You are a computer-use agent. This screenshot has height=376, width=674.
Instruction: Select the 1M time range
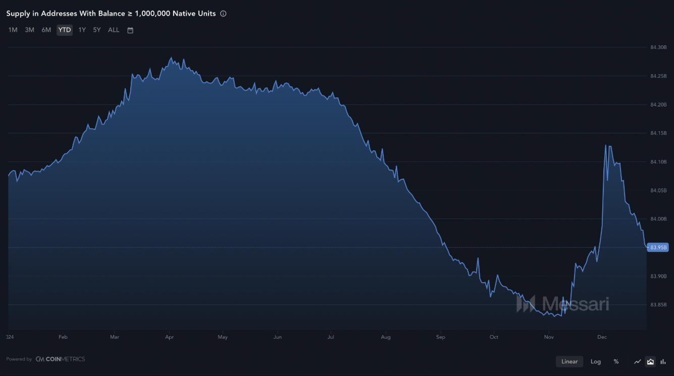[13, 30]
